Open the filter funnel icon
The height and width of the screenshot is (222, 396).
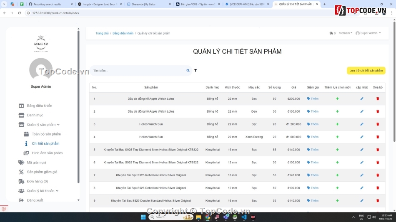[x=195, y=71]
